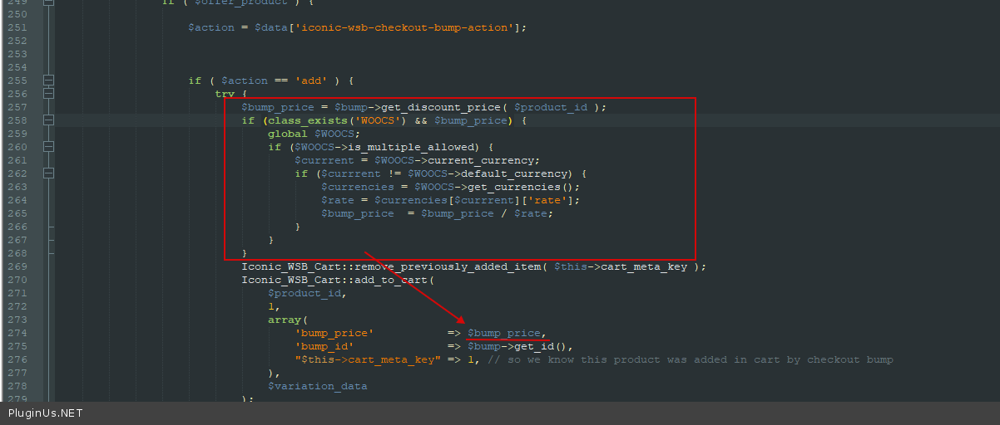Image resolution: width=1000 pixels, height=425 pixels.
Task: Click line number 269 in the gutter
Action: 17,266
